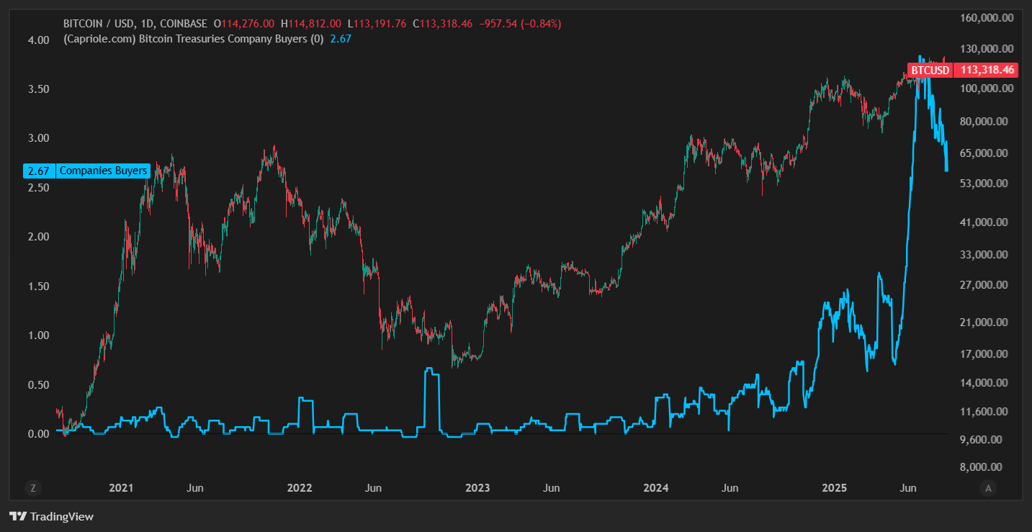1032x532 pixels.
Task: Toggle auto scale with the A button
Action: click(988, 488)
